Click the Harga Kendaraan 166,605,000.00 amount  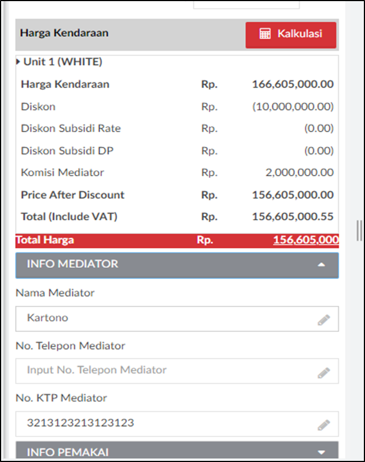[293, 84]
